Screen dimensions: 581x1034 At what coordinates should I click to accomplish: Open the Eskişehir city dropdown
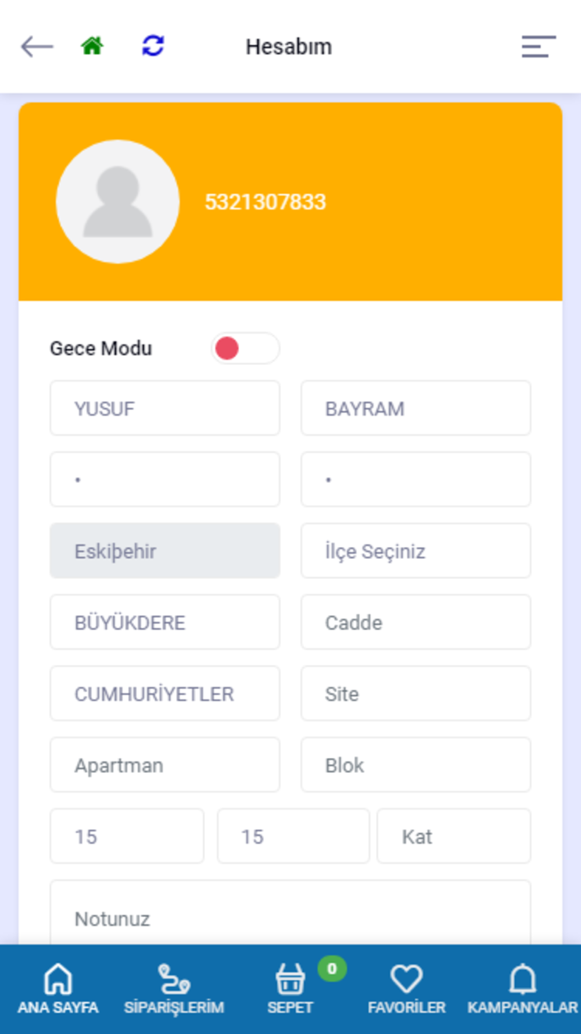[x=165, y=551]
